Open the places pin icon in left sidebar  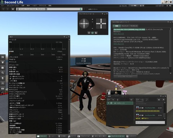point(3,78)
